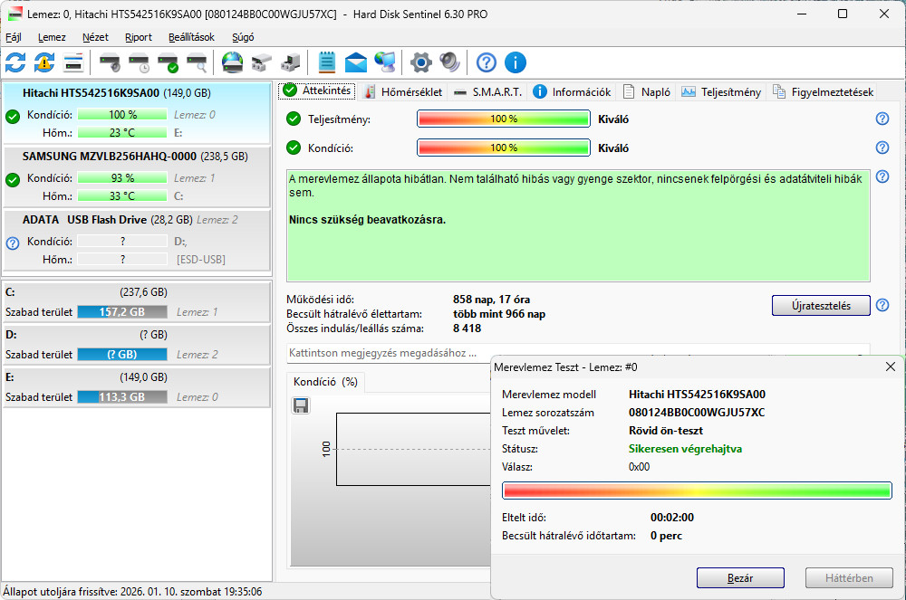906x600 pixels.
Task: Open settings with the gear toolbar icon
Action: coord(420,62)
